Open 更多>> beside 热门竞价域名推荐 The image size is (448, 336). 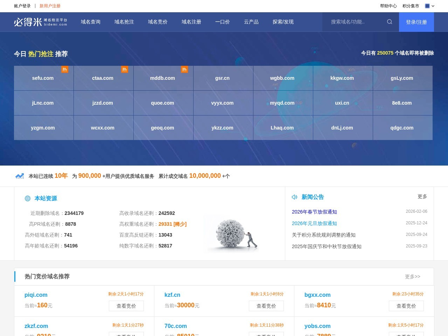point(413,276)
